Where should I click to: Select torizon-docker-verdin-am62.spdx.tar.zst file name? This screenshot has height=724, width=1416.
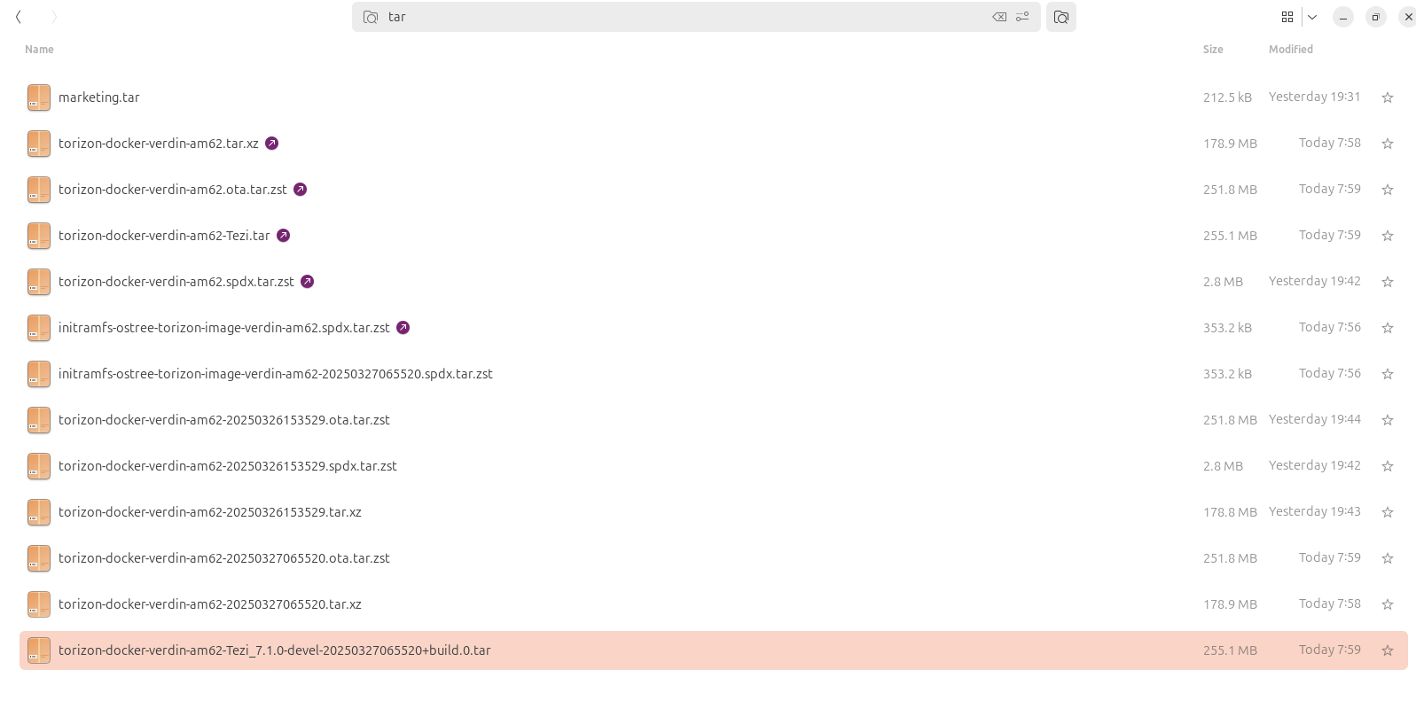tap(176, 282)
